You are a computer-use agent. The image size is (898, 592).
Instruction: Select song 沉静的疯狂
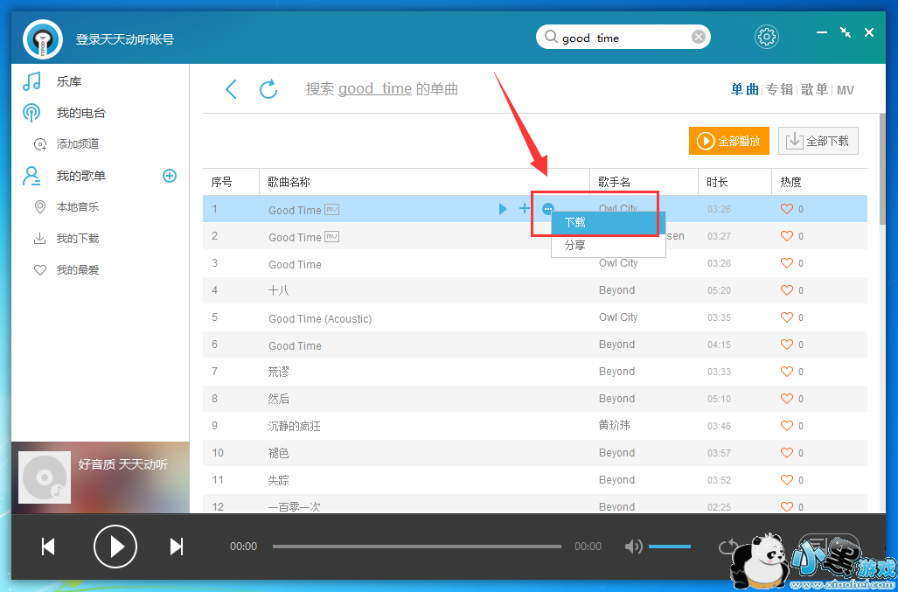(x=295, y=426)
